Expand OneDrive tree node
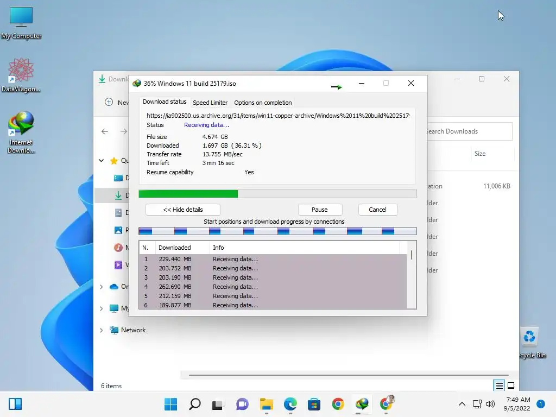556x417 pixels. tap(102, 287)
